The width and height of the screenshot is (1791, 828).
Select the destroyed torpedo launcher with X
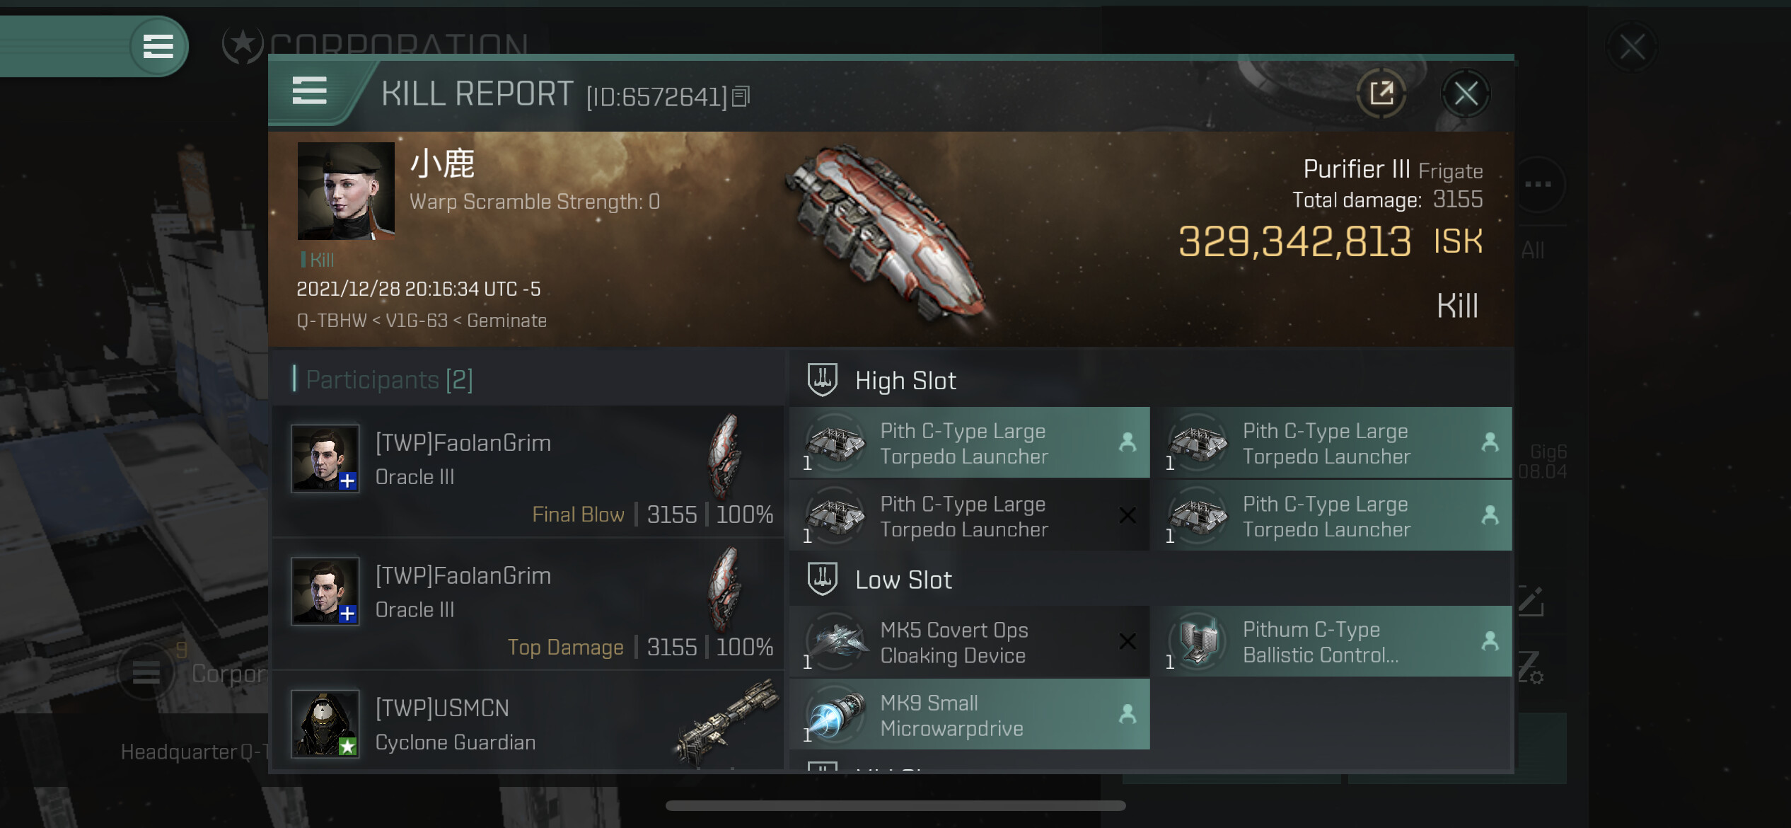click(x=970, y=516)
